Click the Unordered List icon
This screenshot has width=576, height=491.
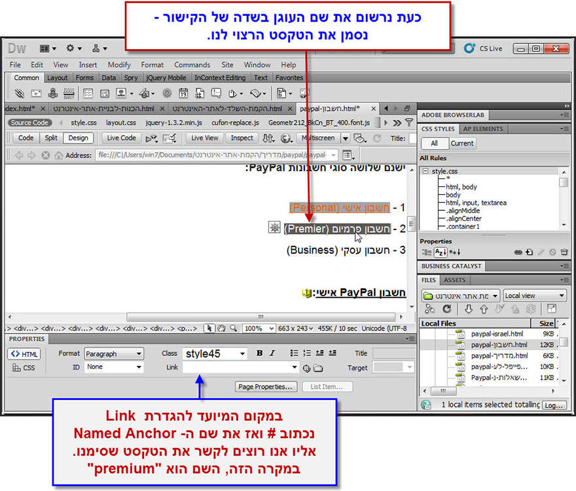294,353
